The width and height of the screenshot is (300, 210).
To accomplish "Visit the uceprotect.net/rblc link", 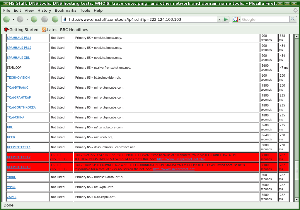I will pos(181,159).
